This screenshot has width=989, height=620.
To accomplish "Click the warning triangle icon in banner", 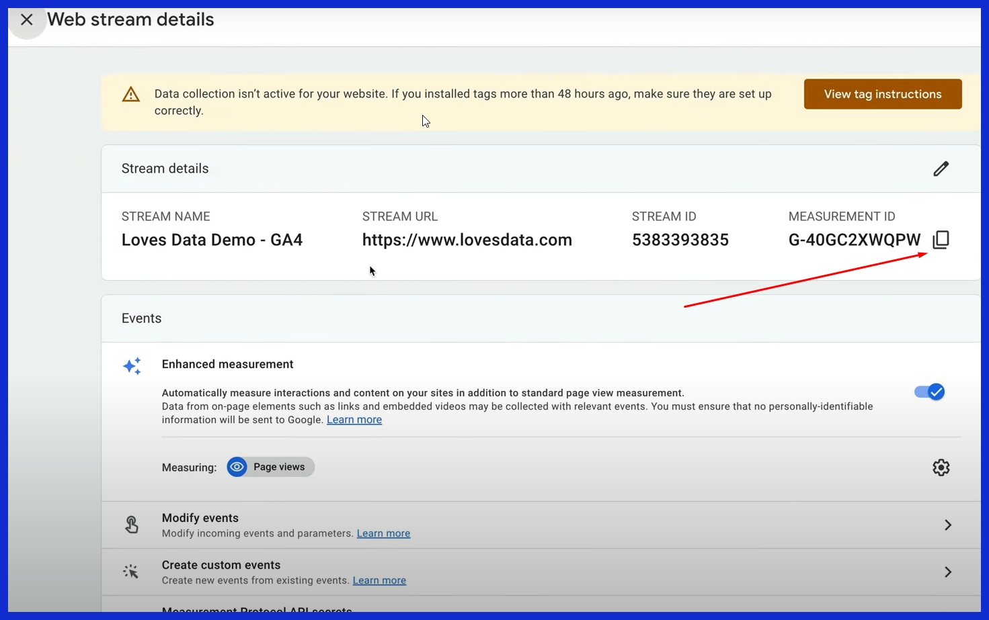I will pyautogui.click(x=131, y=95).
